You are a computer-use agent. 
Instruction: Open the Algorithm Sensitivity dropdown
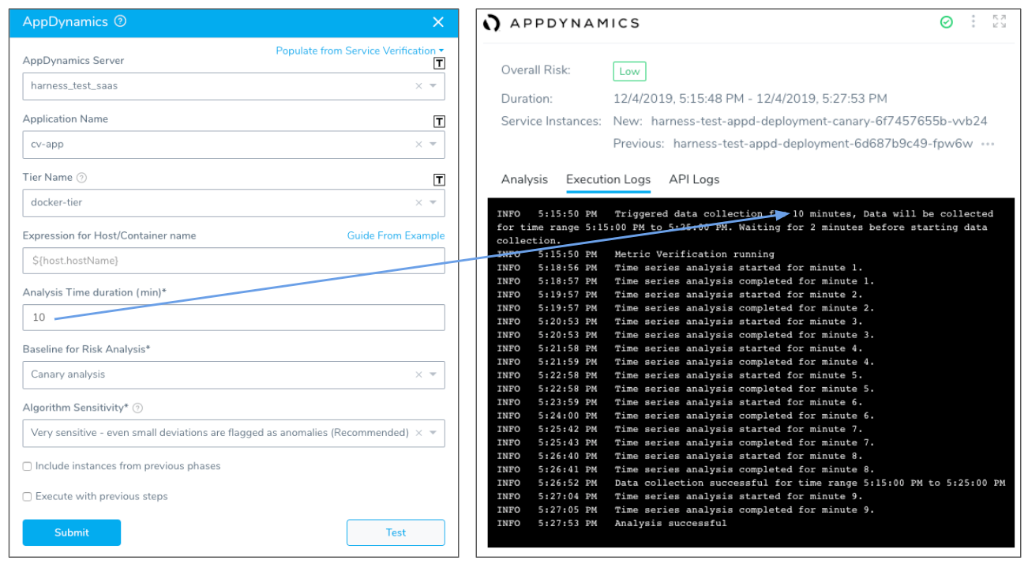433,433
